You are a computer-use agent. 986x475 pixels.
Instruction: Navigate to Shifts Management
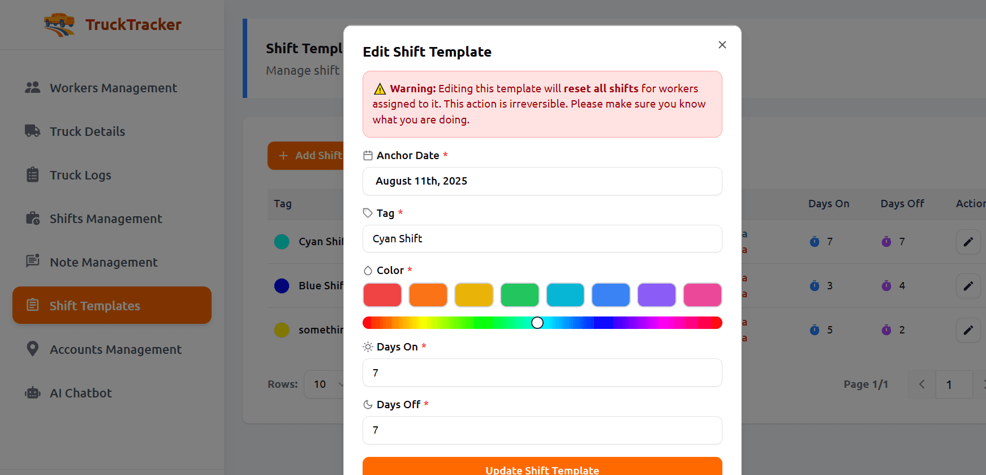[106, 219]
